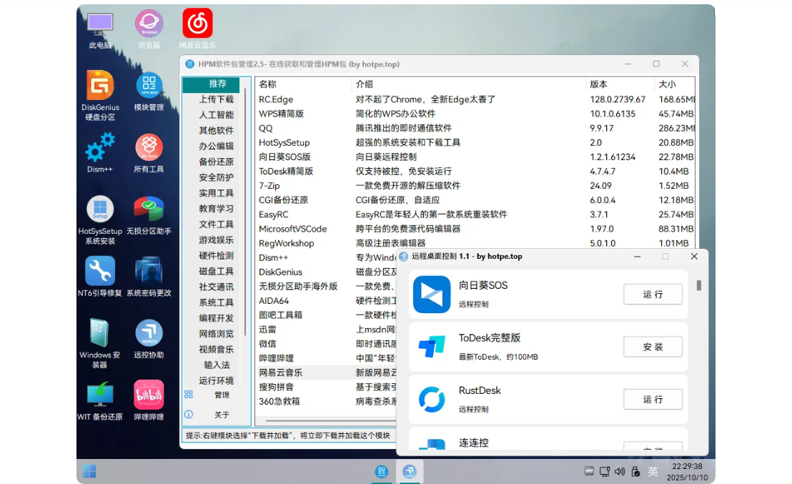Select the 7-Zip row
The width and height of the screenshot is (792, 484).
tap(475, 186)
